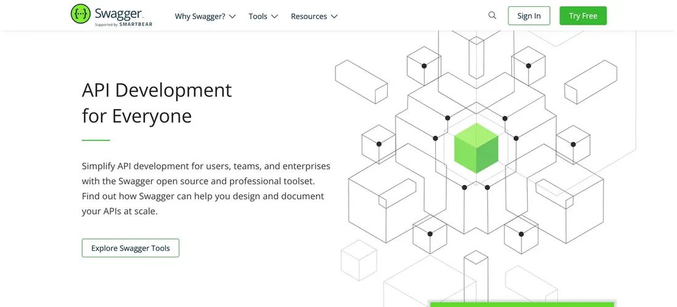Screen dimensions: 677x307
Task: Expand the chevron next to Why Swagger?
Action: click(232, 17)
